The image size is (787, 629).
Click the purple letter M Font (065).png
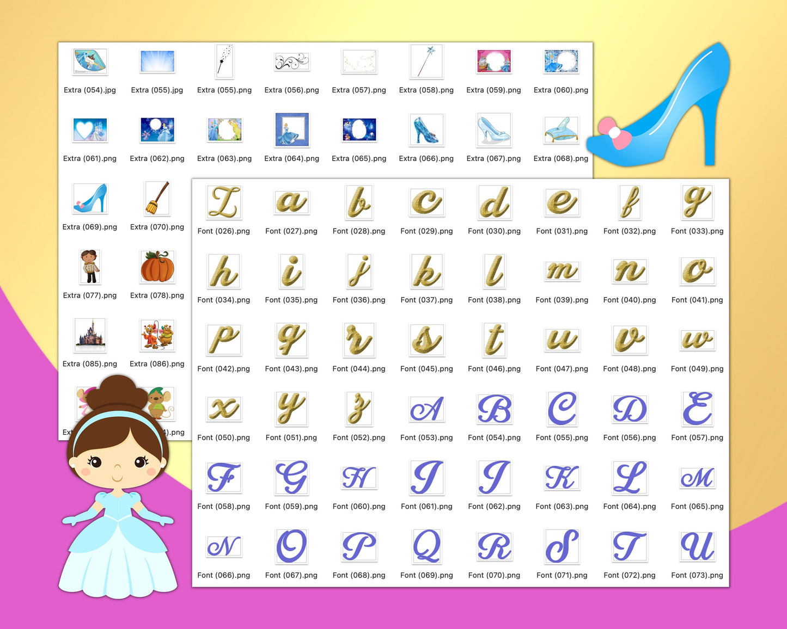pyautogui.click(x=697, y=478)
